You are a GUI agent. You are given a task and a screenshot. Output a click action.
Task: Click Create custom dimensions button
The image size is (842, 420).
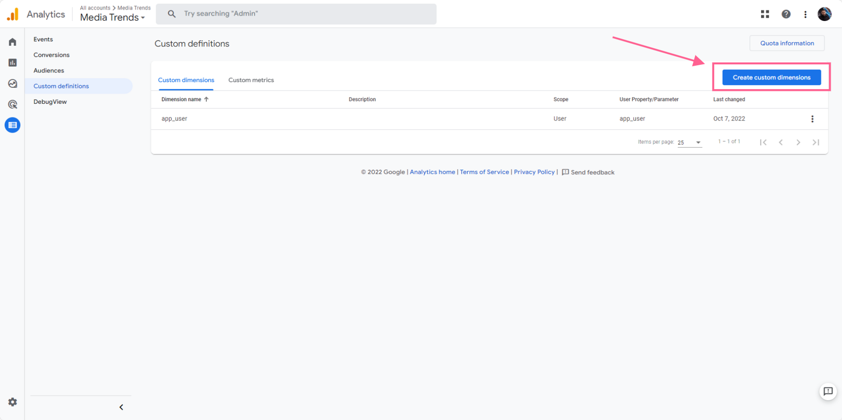[x=771, y=77]
